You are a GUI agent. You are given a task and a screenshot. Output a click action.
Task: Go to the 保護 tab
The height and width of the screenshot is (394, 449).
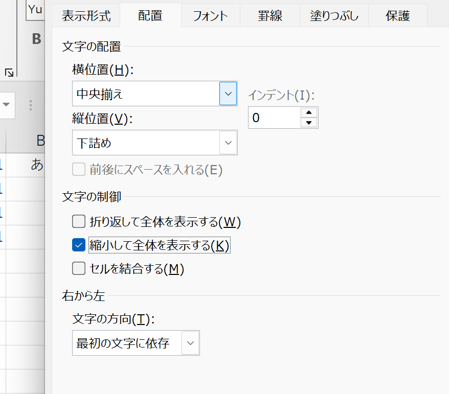[398, 16]
